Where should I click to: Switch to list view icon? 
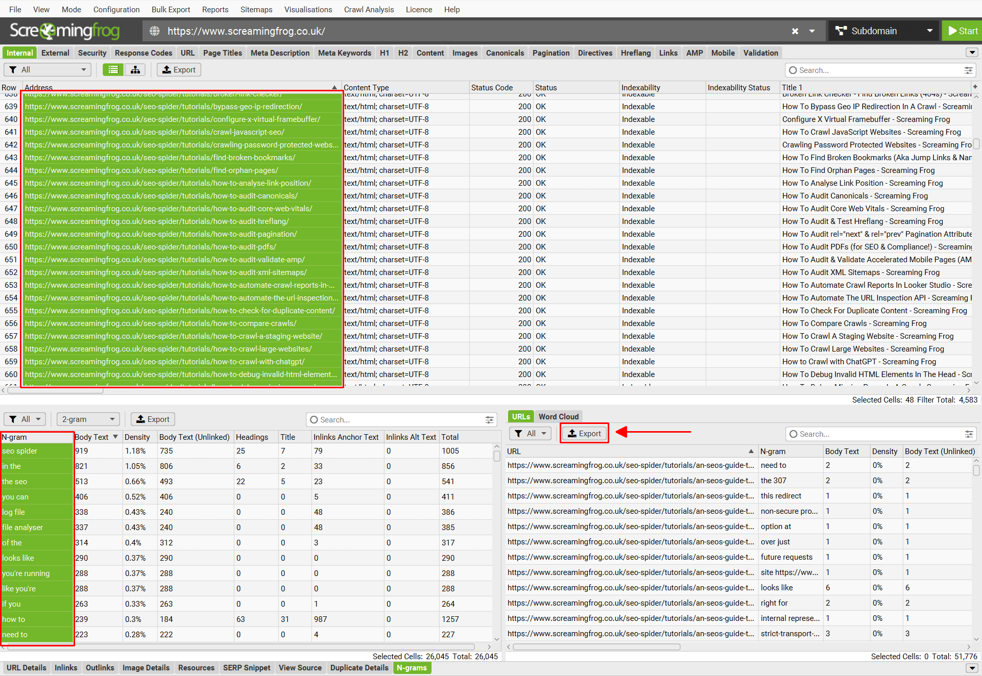(113, 70)
